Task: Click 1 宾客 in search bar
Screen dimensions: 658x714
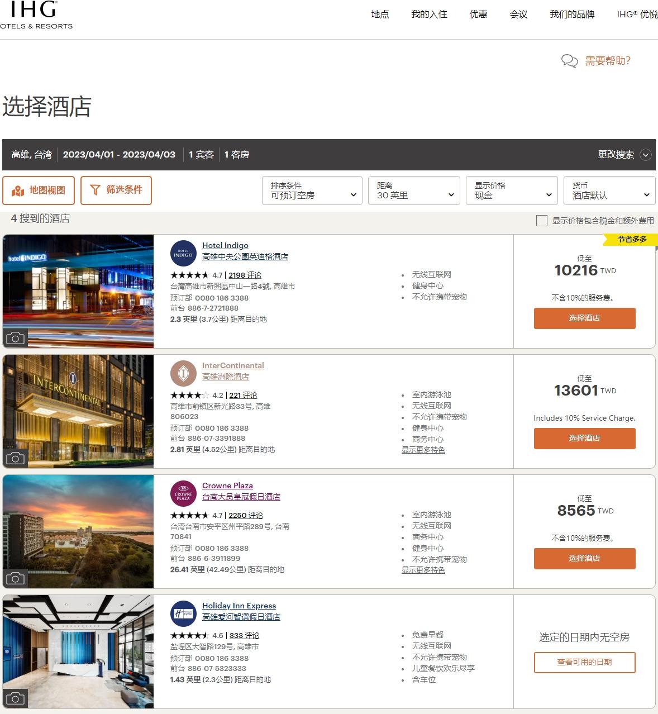Action: (201, 155)
